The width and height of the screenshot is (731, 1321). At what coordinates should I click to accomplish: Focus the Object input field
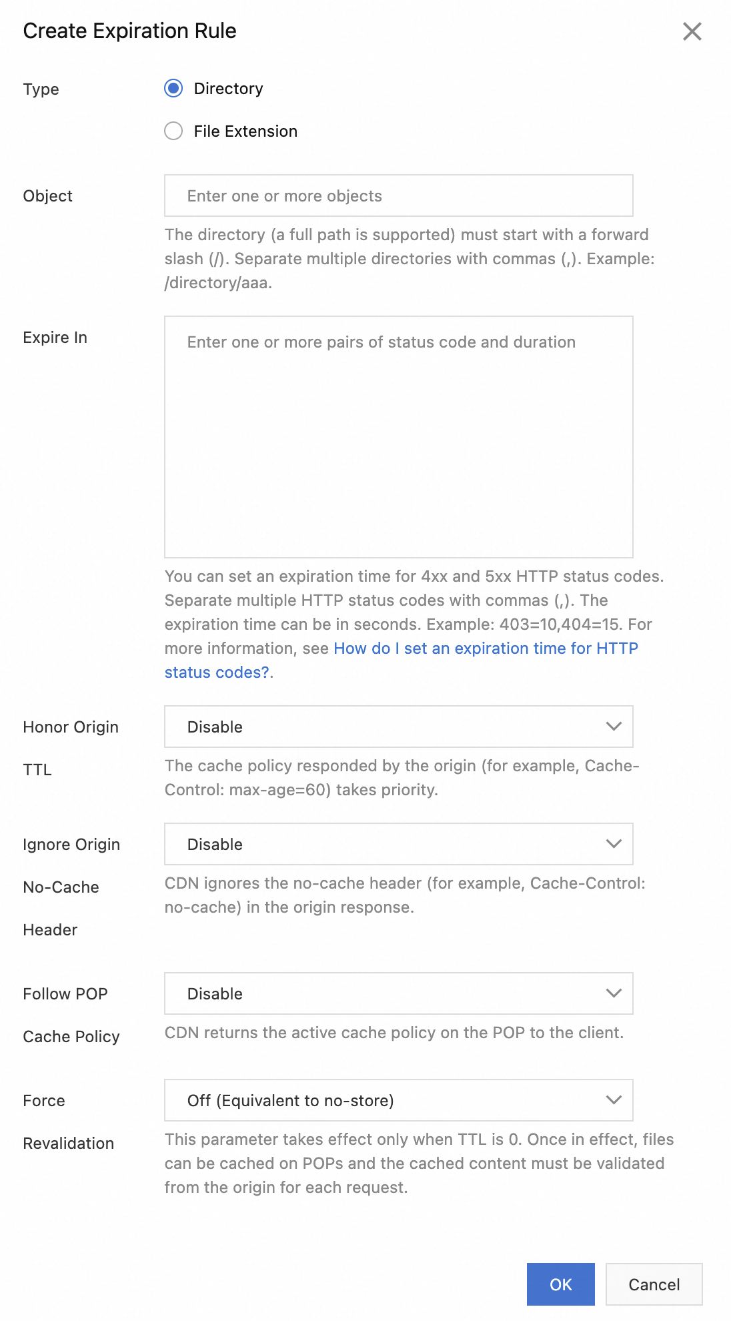click(x=399, y=195)
